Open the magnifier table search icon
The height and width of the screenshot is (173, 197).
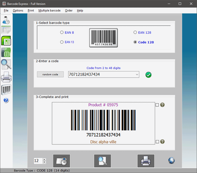6,64
